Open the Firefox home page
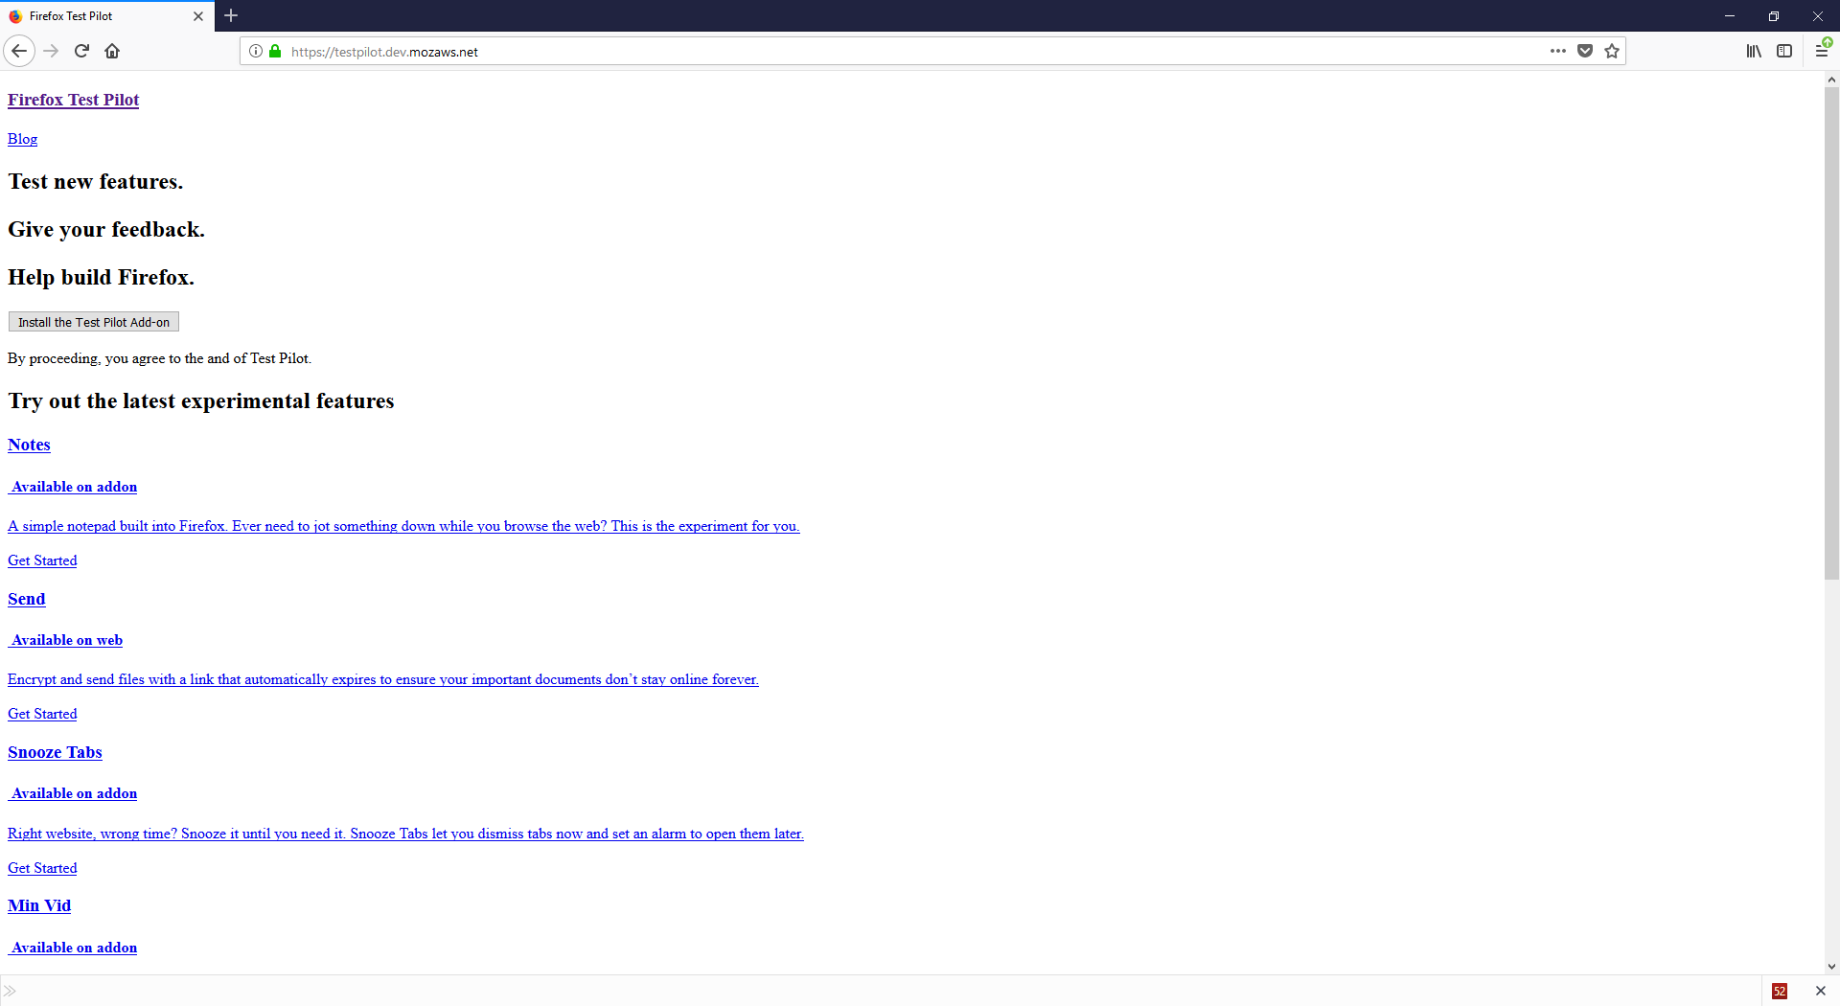 click(x=112, y=51)
